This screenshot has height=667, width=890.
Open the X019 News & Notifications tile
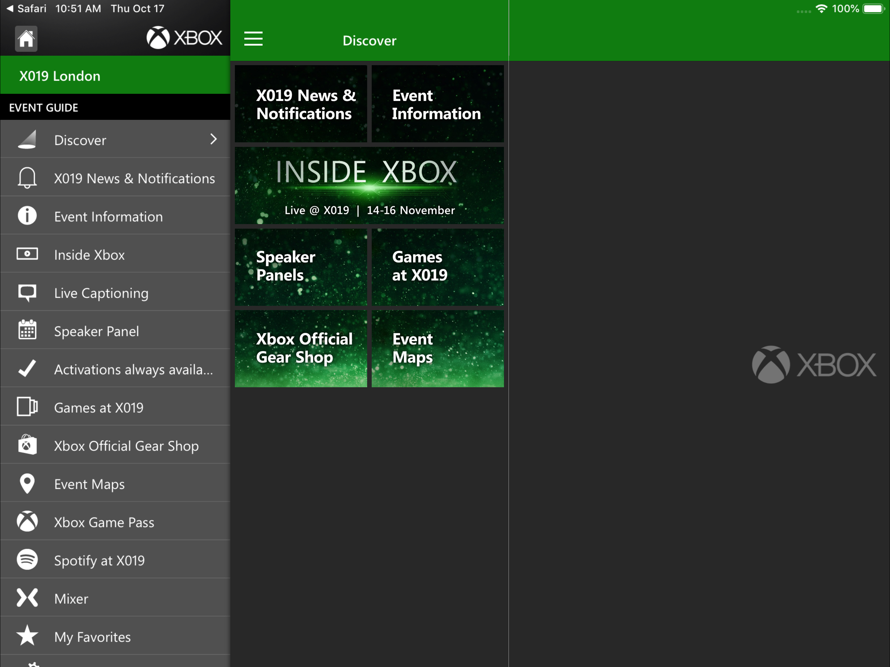point(301,104)
